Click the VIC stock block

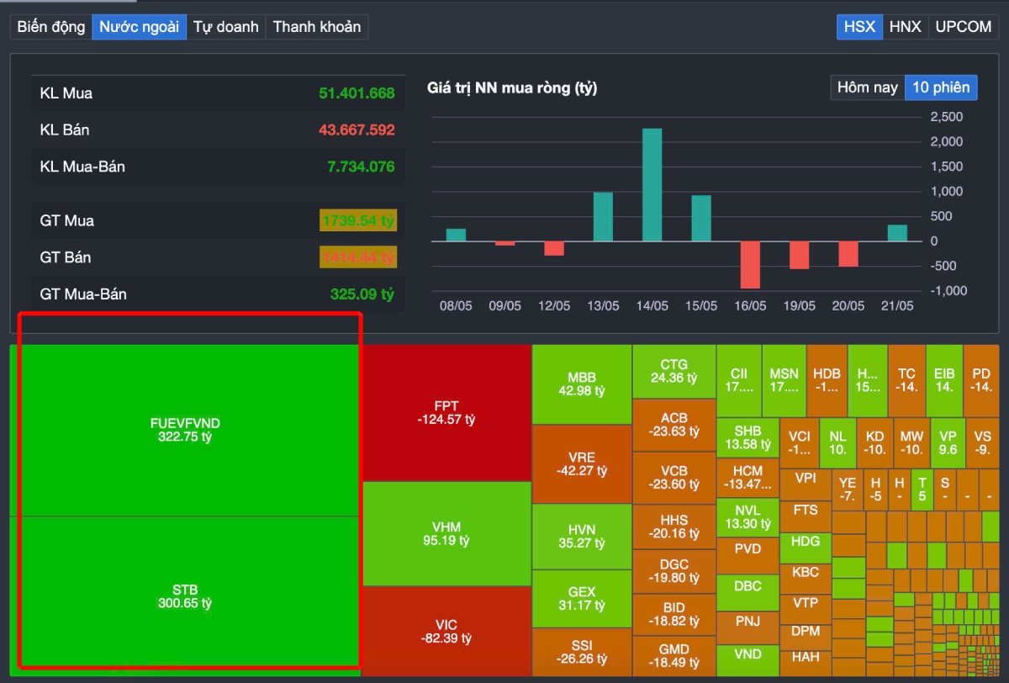446,633
